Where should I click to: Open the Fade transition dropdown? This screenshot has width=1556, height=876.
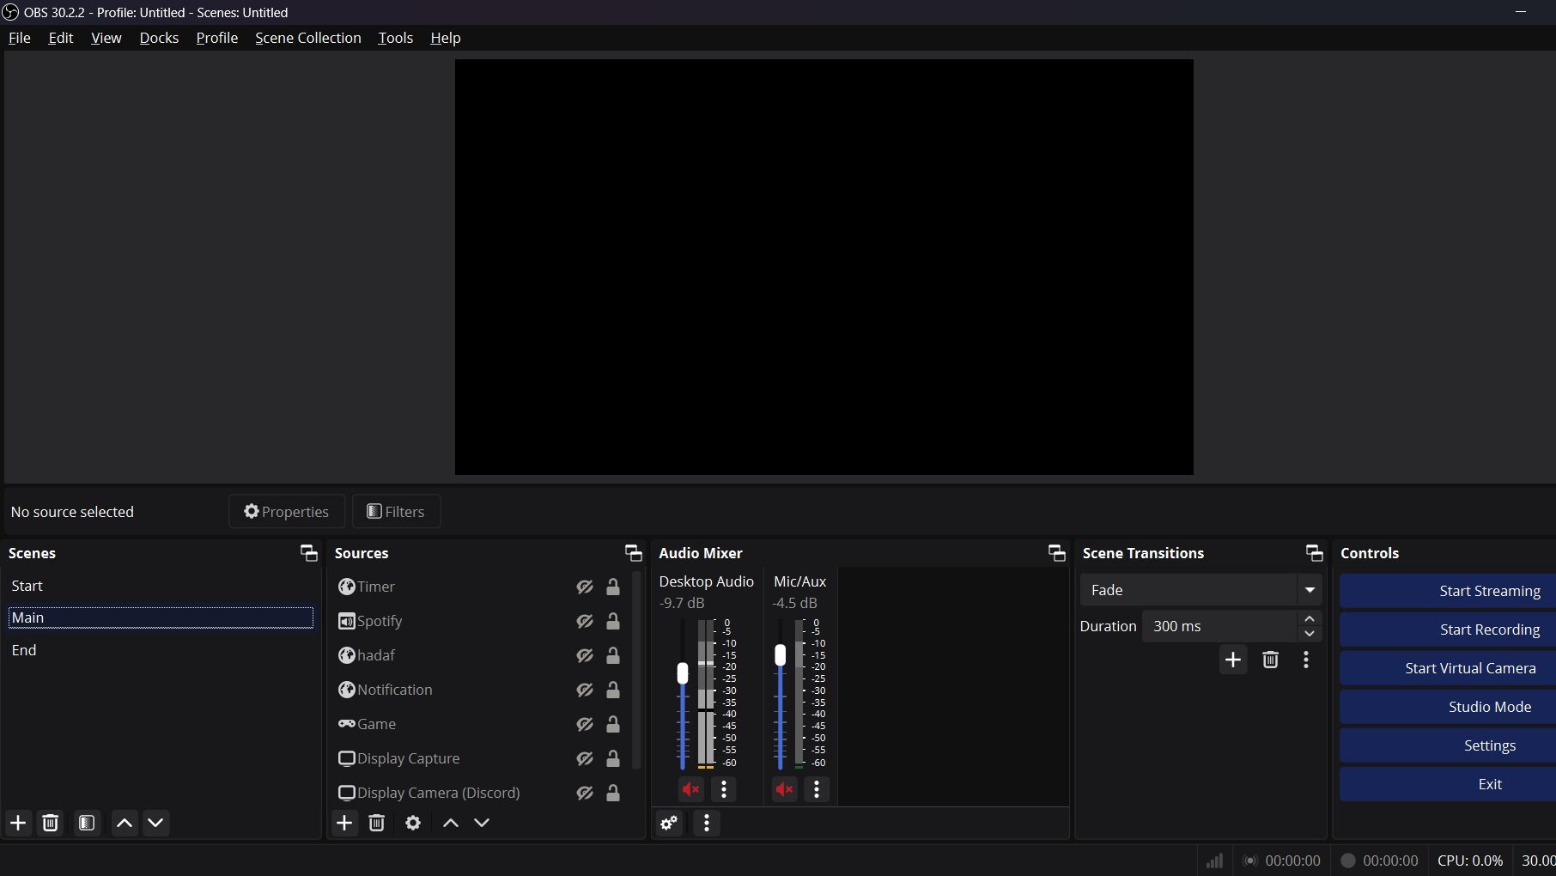1200,590
